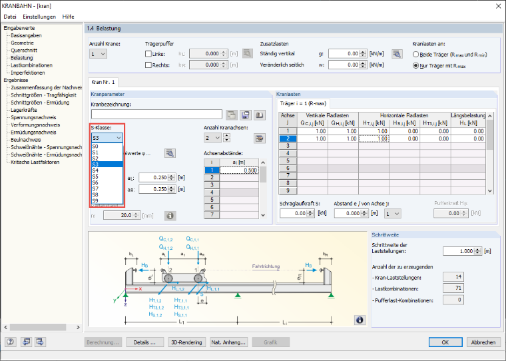This screenshot has width=506, height=361.
Task: Confirm with OK button
Action: 445,342
